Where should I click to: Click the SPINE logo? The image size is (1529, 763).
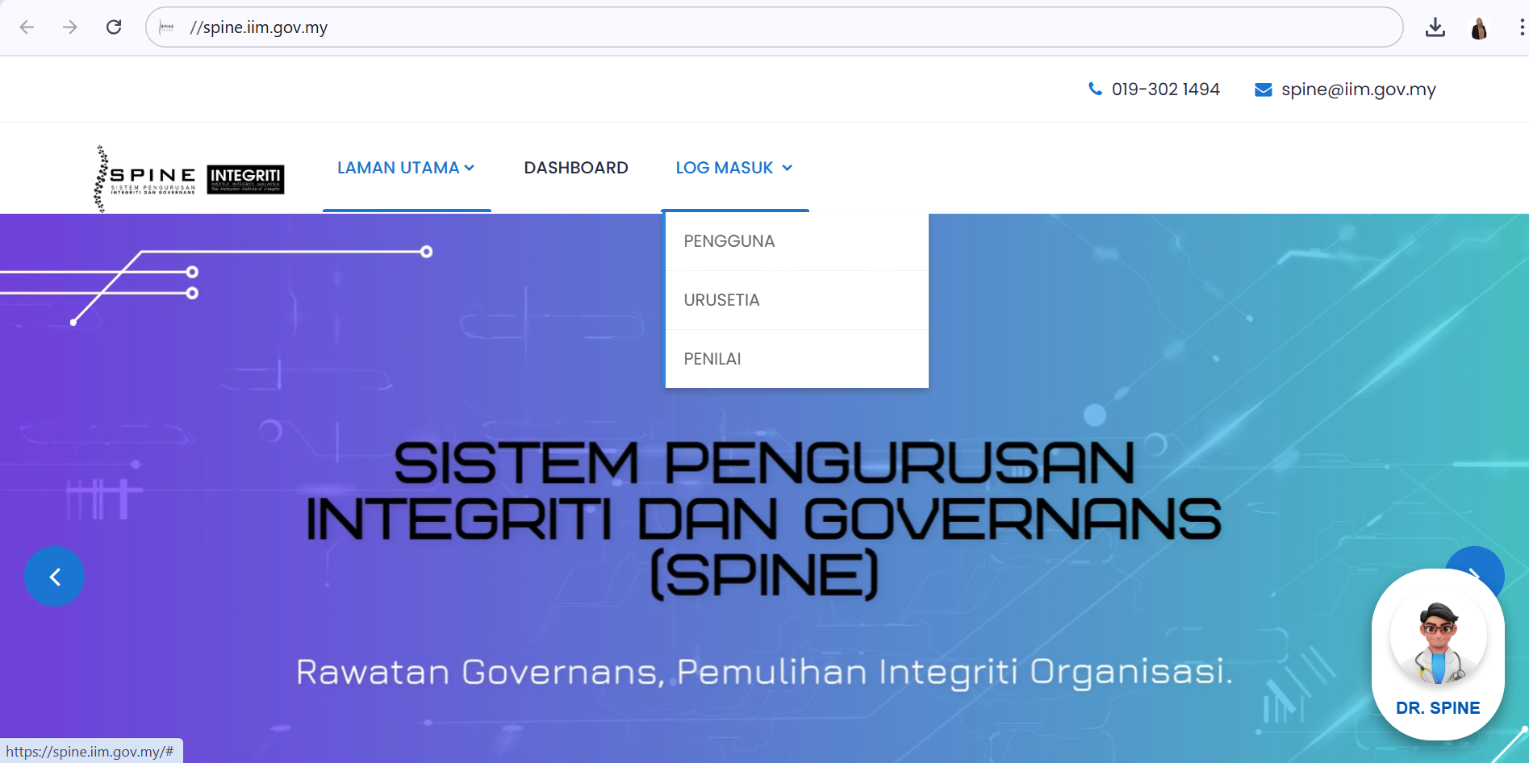click(x=146, y=178)
